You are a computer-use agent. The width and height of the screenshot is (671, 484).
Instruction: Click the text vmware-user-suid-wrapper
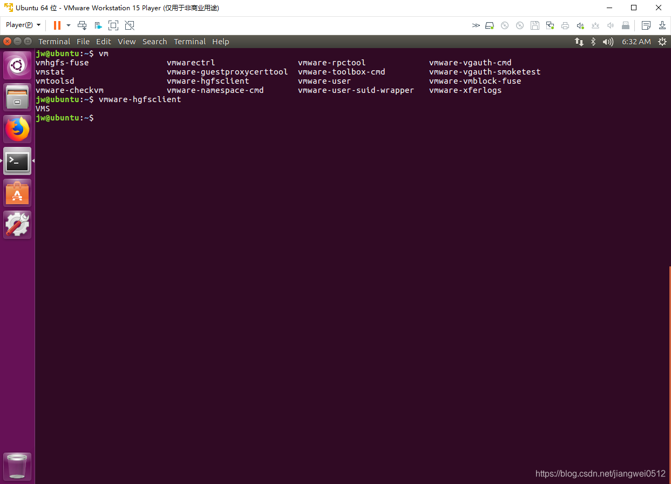[x=356, y=90]
